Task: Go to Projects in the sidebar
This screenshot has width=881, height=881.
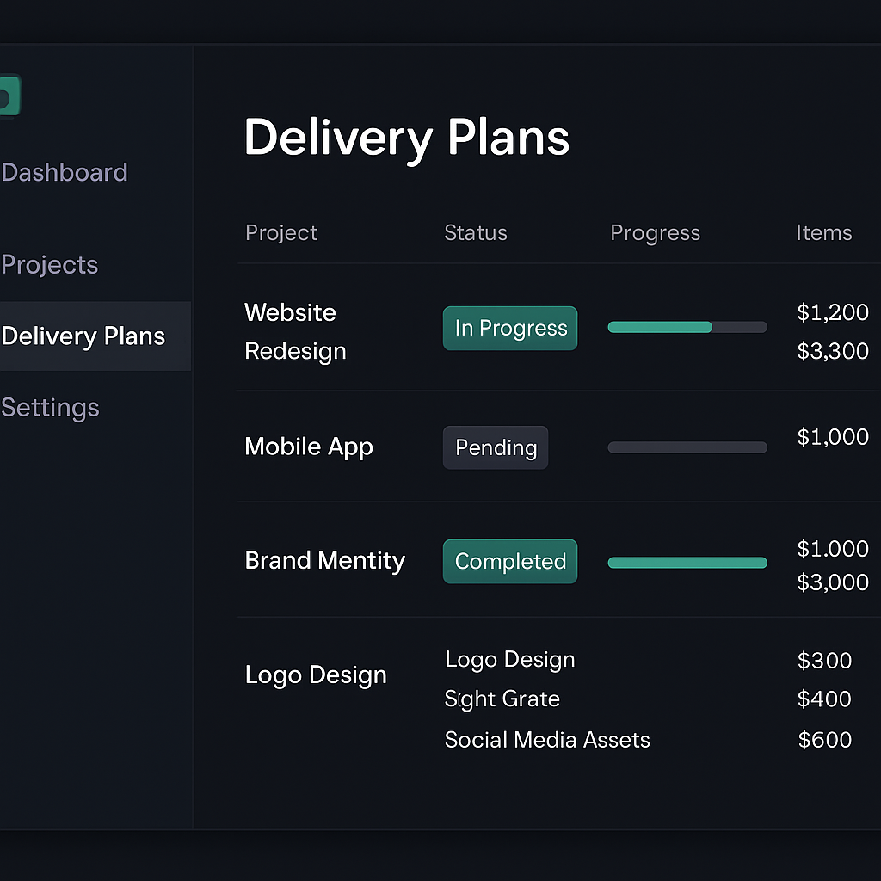Action: click(x=49, y=265)
